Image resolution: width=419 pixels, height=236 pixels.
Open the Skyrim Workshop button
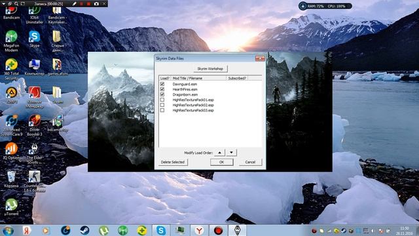coord(210,69)
